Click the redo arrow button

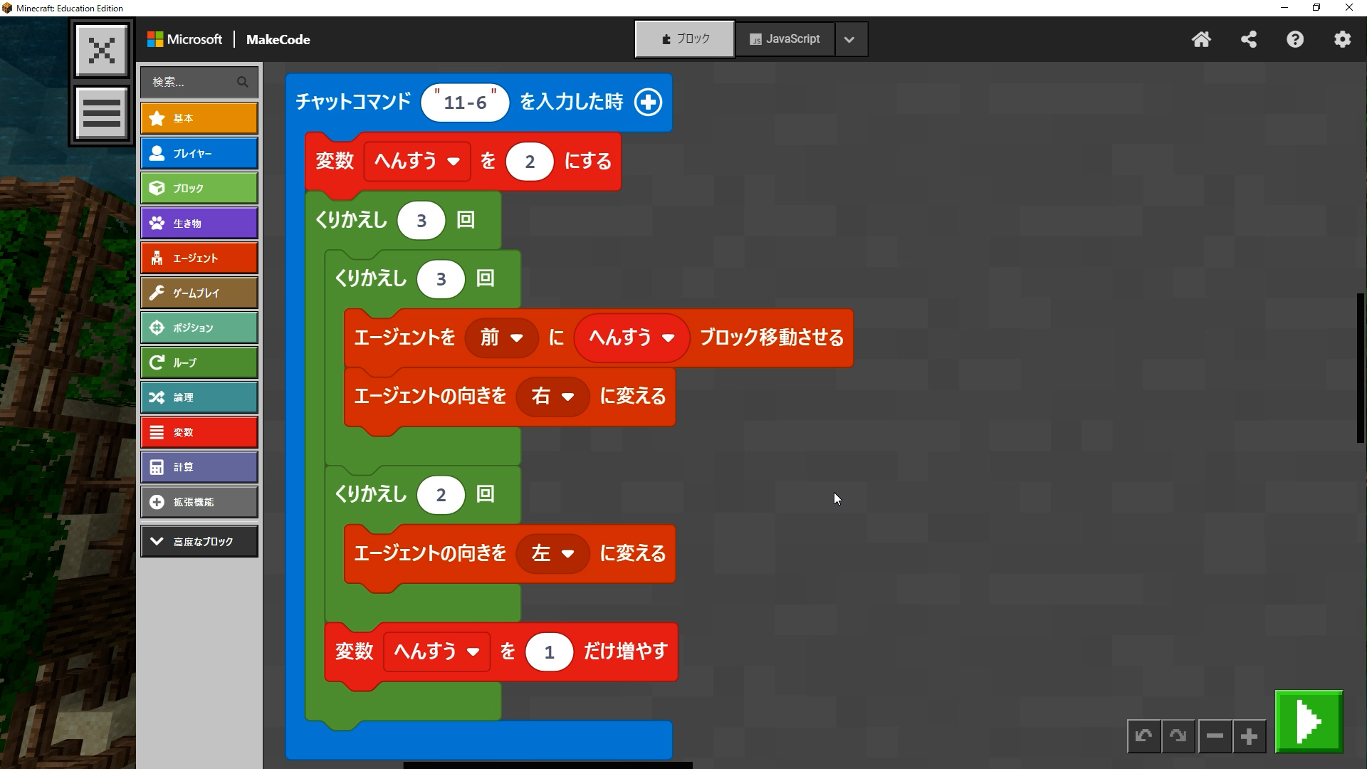(1178, 736)
